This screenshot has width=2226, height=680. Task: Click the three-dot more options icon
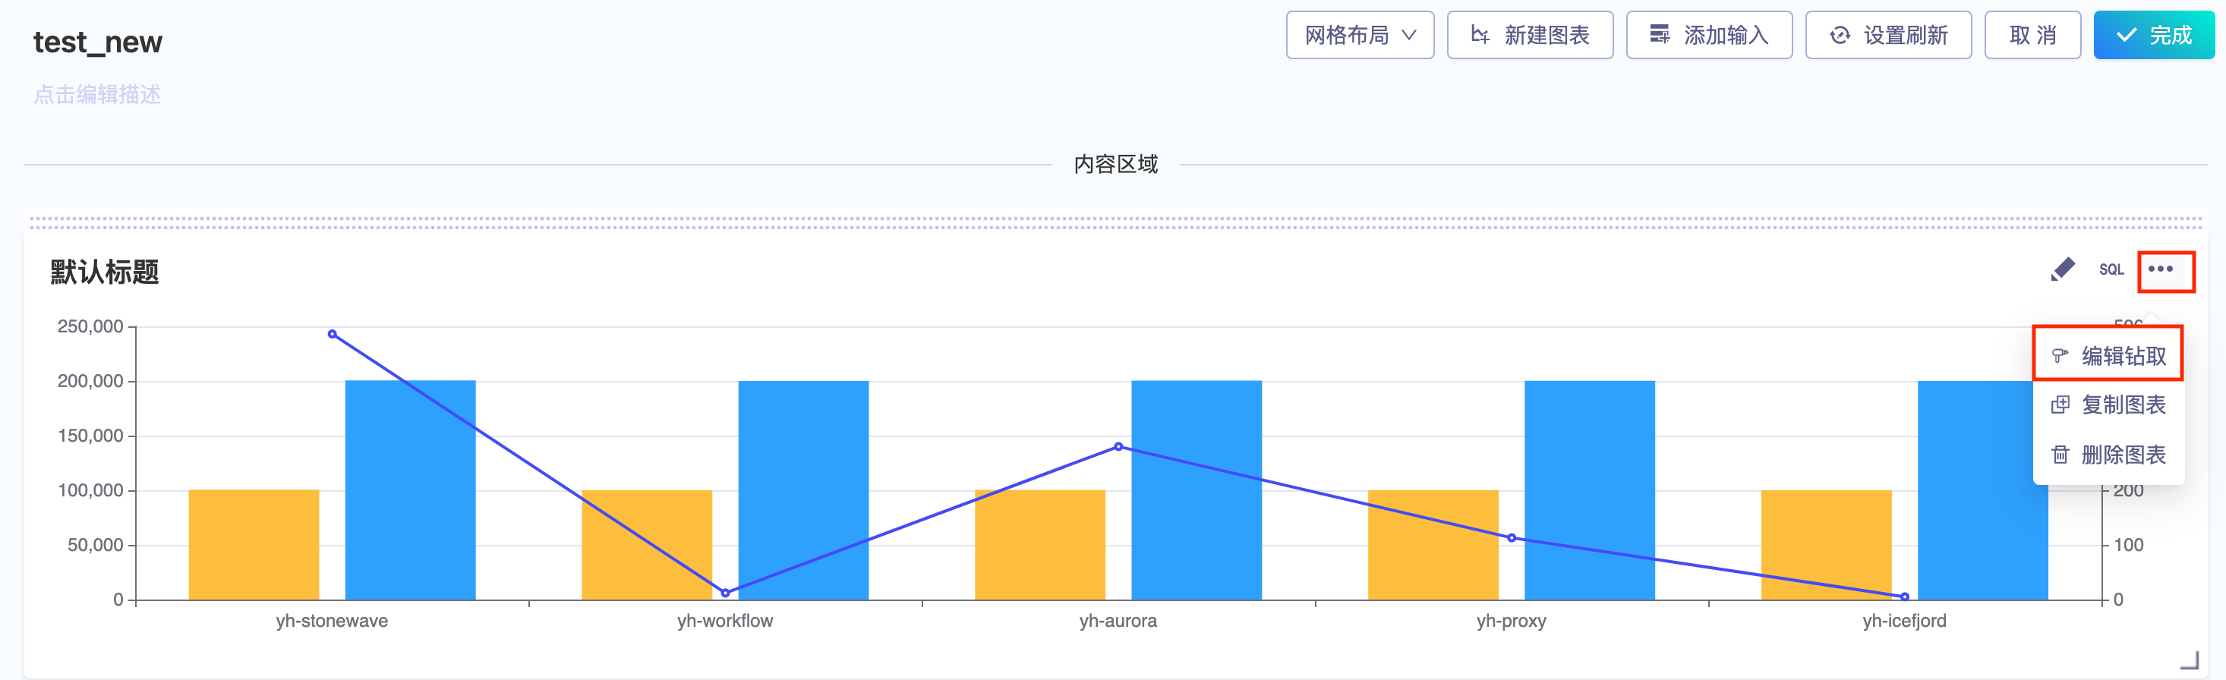click(x=2160, y=269)
